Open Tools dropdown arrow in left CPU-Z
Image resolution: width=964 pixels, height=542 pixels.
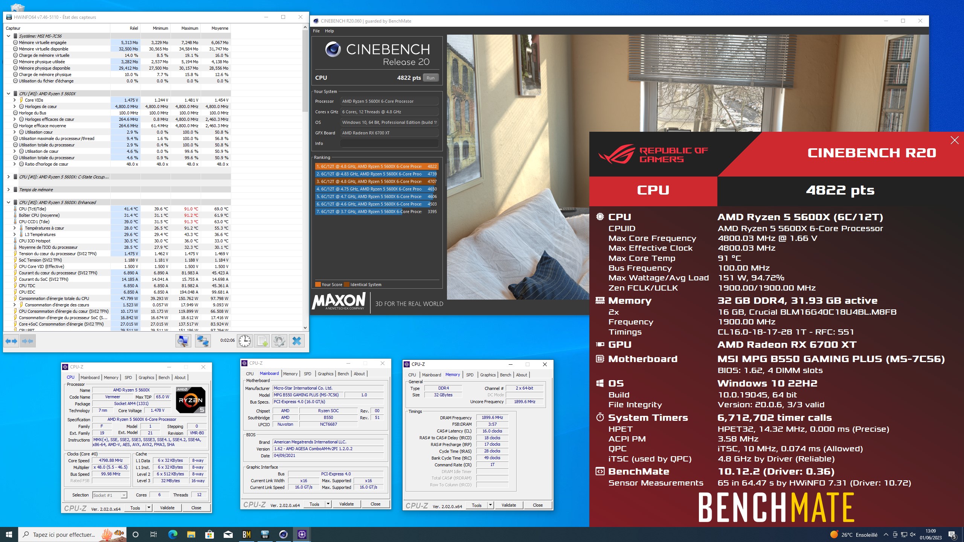(149, 508)
